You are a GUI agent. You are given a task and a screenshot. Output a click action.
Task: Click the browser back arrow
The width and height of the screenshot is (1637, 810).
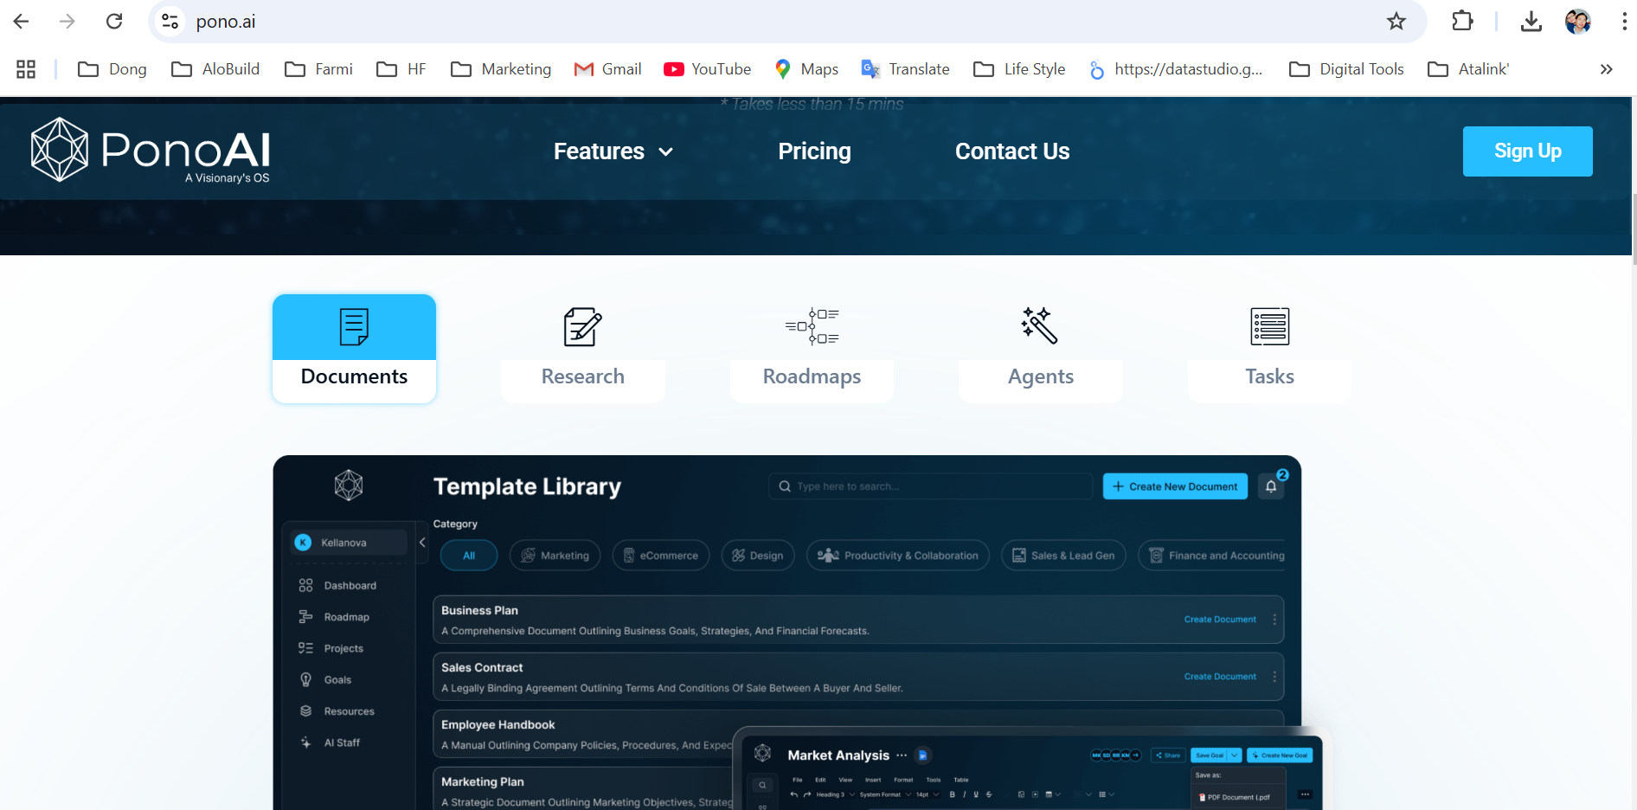pyautogui.click(x=22, y=22)
